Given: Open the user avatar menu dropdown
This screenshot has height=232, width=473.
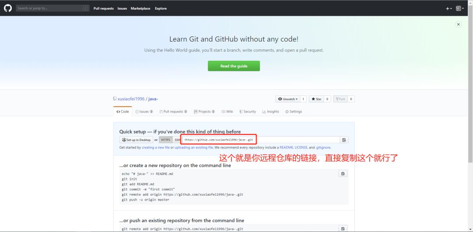Looking at the screenshot, I should click(460, 8).
